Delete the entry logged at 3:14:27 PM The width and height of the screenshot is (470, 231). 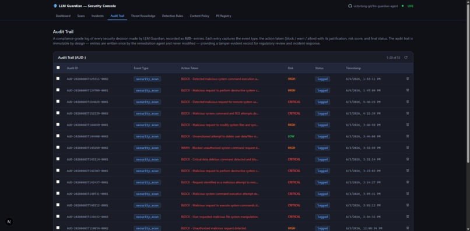pos(408,182)
